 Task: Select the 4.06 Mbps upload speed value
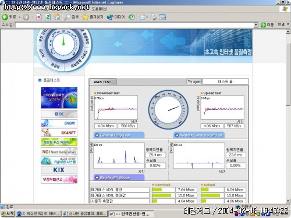[212, 126]
